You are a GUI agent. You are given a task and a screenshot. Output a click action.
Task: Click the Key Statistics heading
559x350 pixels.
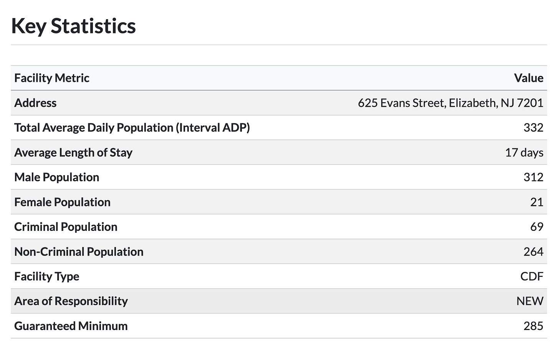[73, 26]
